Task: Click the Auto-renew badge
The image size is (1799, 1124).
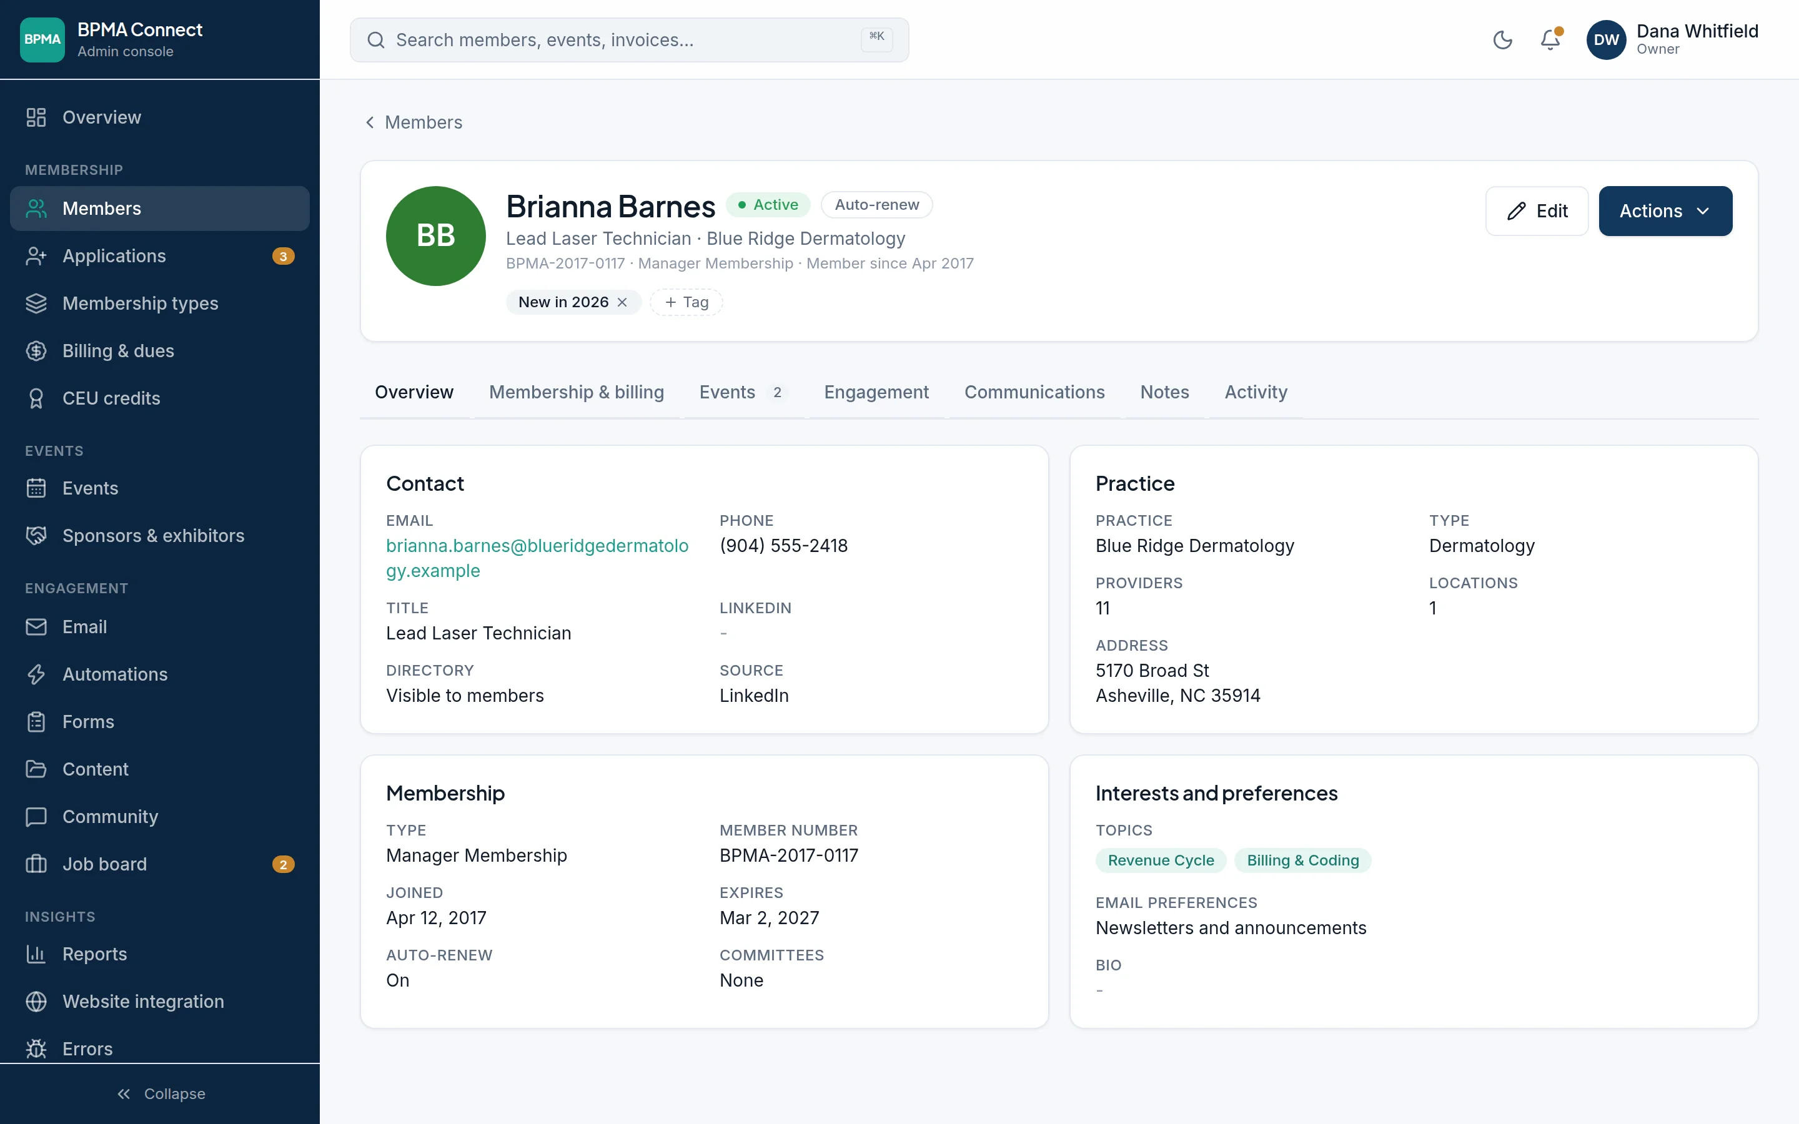Action: click(x=876, y=205)
